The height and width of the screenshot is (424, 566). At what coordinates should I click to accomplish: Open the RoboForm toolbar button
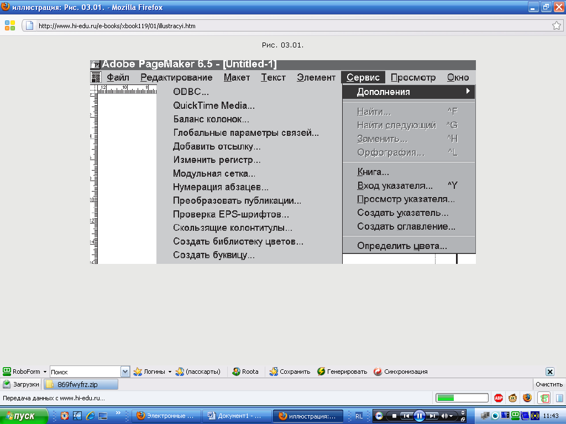[22, 372]
